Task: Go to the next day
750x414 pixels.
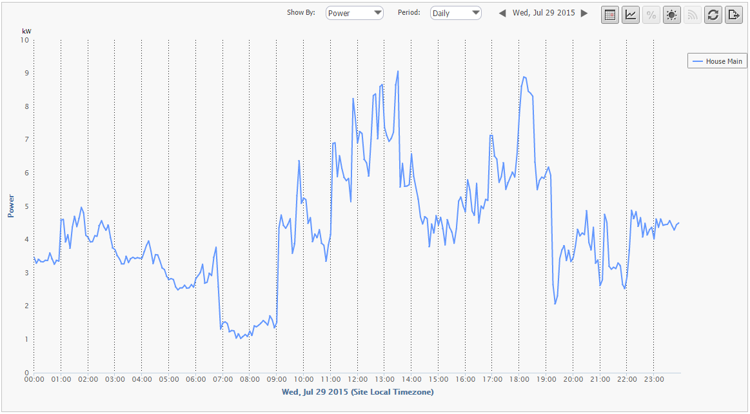Action: 584,14
